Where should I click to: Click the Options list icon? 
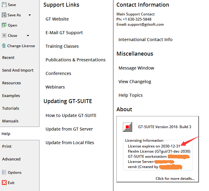4,172
